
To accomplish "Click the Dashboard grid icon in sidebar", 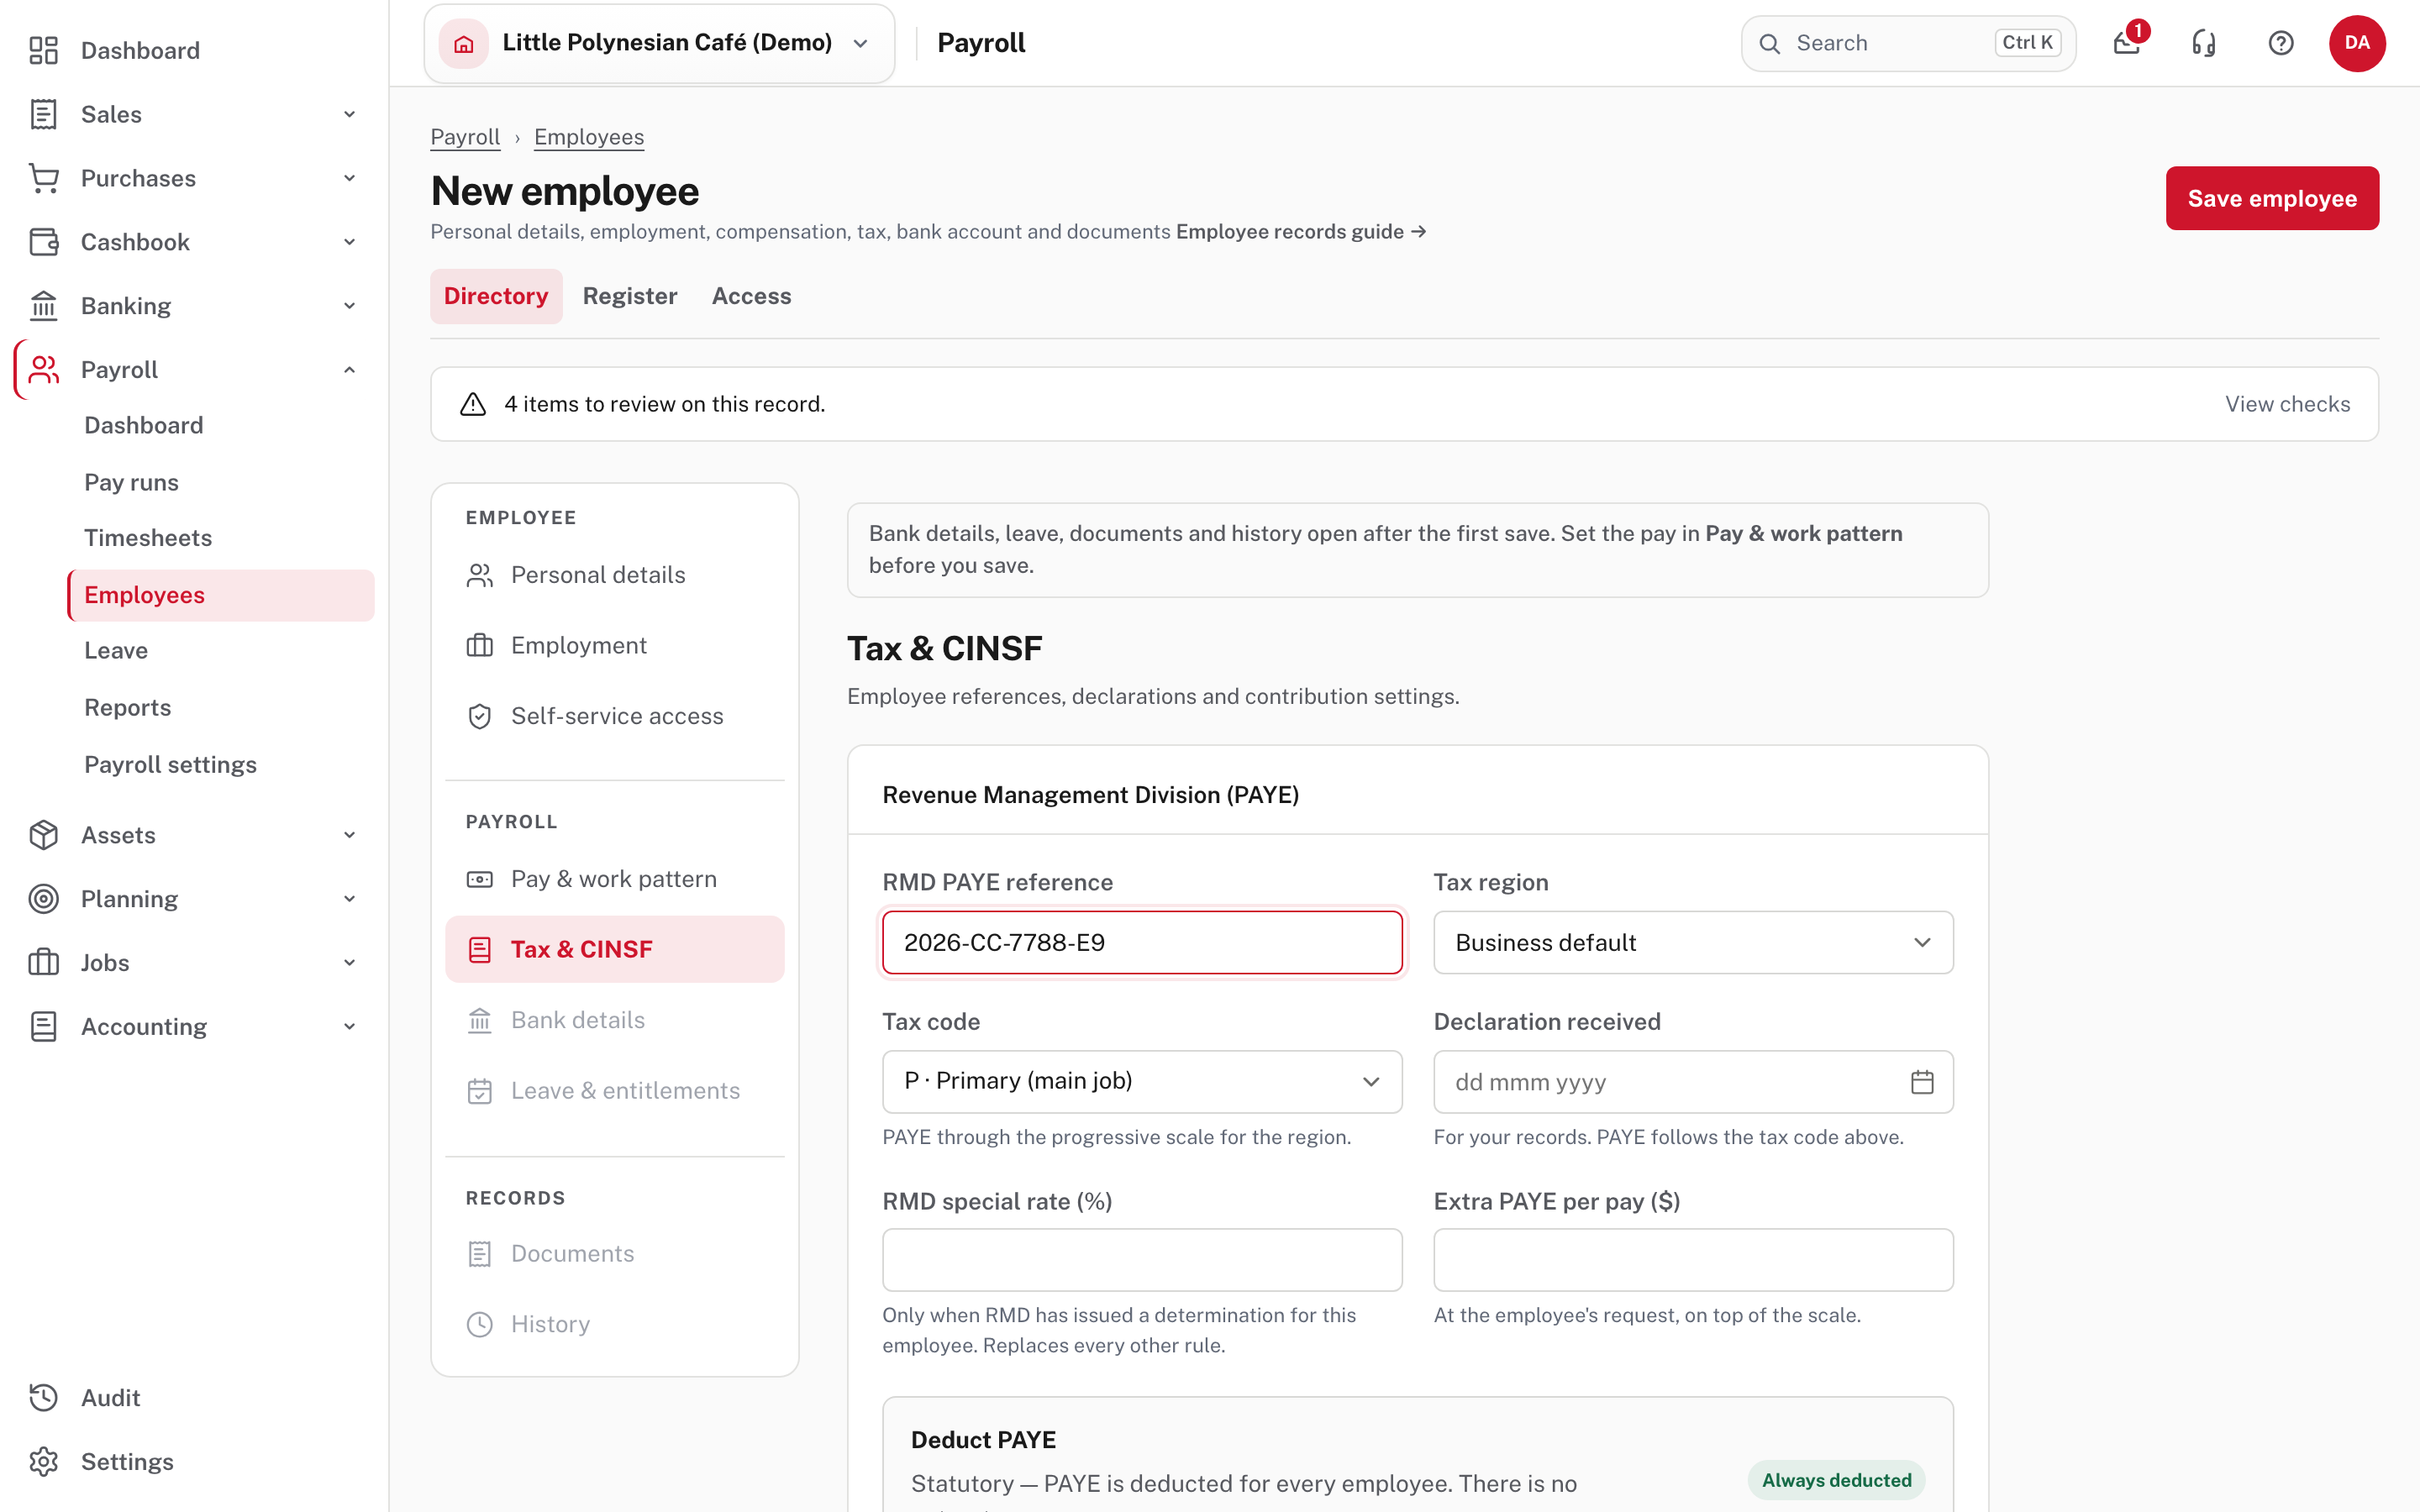I will (x=44, y=50).
